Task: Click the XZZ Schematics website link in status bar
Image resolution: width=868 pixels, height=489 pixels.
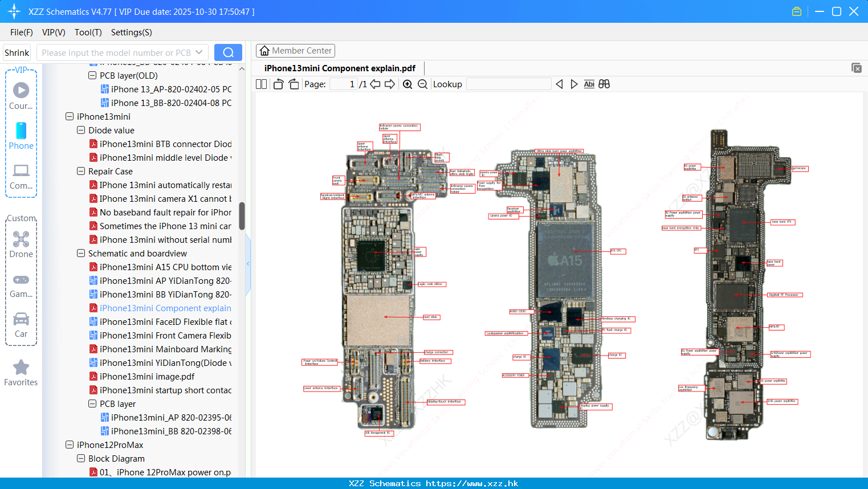Action: click(x=472, y=483)
